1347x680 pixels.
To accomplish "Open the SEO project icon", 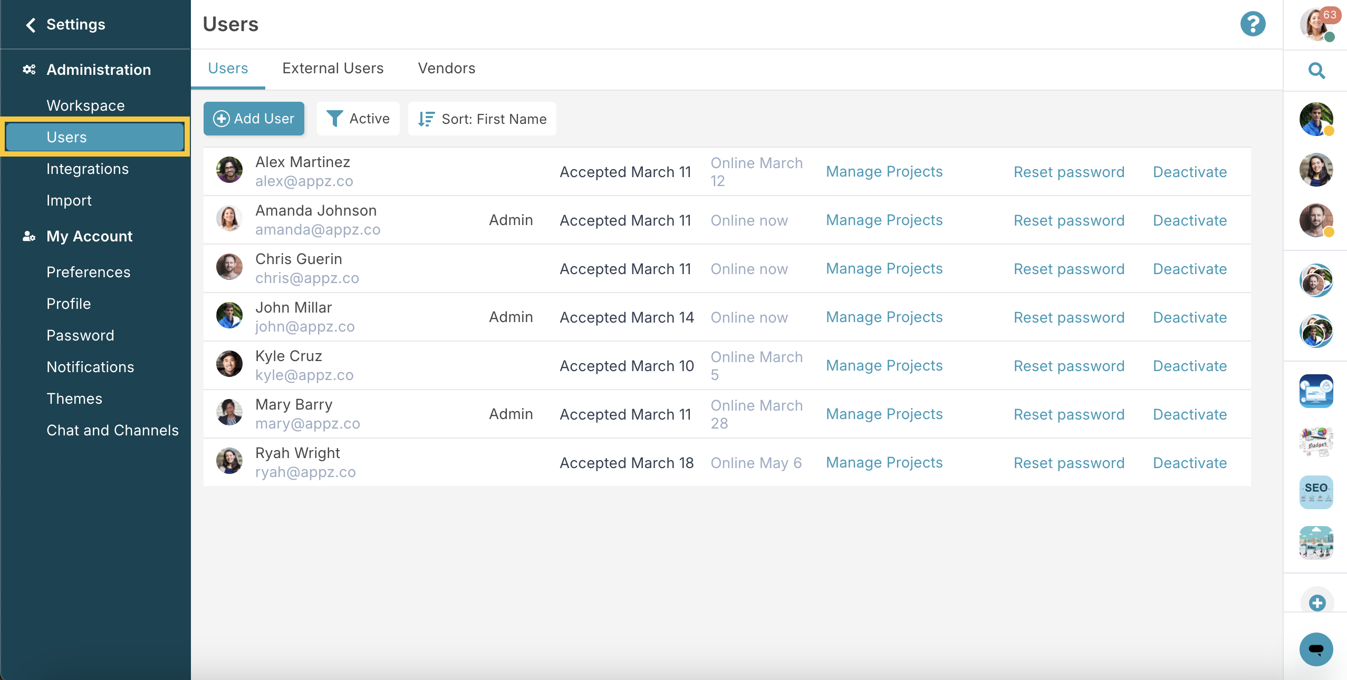I will (x=1316, y=492).
